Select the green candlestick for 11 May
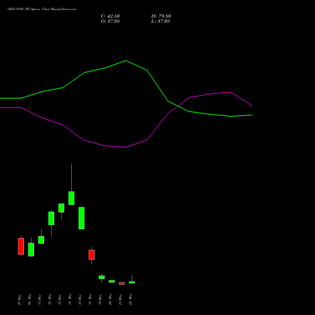This screenshot has height=315, width=315. click(41, 240)
